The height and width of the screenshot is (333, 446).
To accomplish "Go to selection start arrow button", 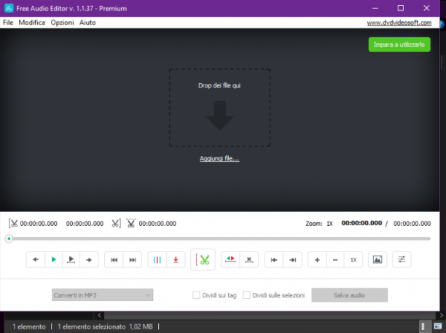I will [x=274, y=259].
